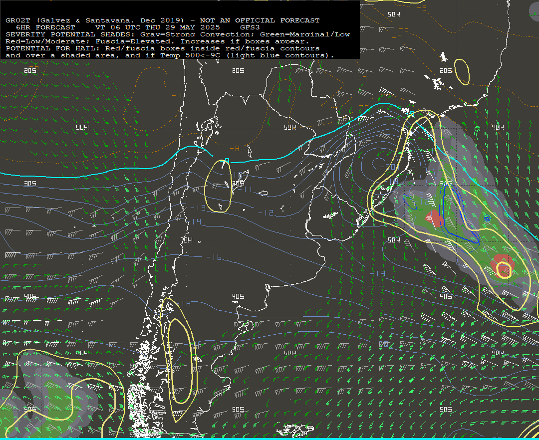Click the '70W' longitude label
The width and height of the screenshot is (539, 440).
coord(187,240)
